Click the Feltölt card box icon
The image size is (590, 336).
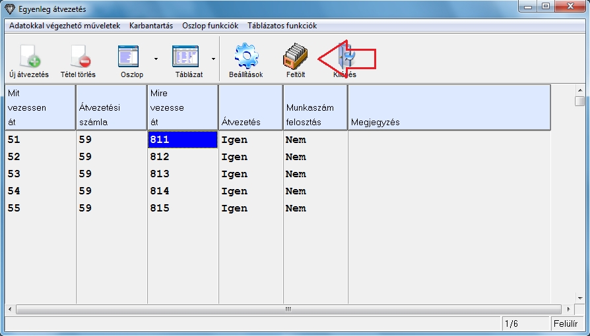point(296,57)
